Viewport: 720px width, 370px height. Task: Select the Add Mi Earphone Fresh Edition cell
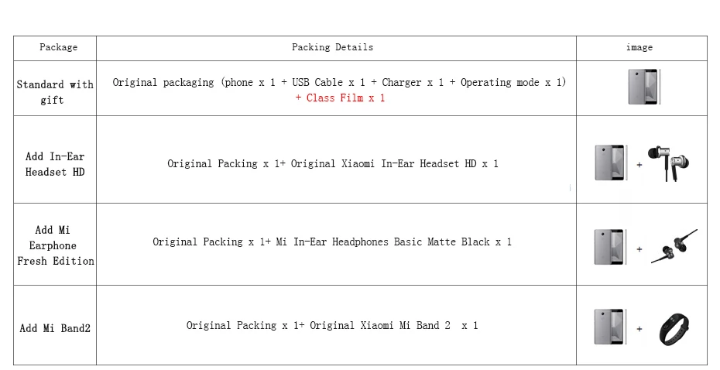[x=55, y=245]
